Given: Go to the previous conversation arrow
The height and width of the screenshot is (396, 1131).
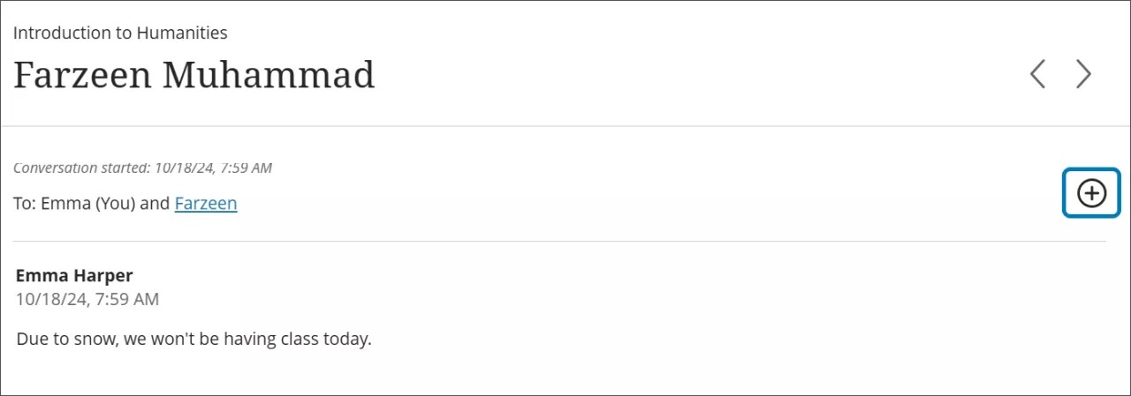Looking at the screenshot, I should coord(1038,74).
